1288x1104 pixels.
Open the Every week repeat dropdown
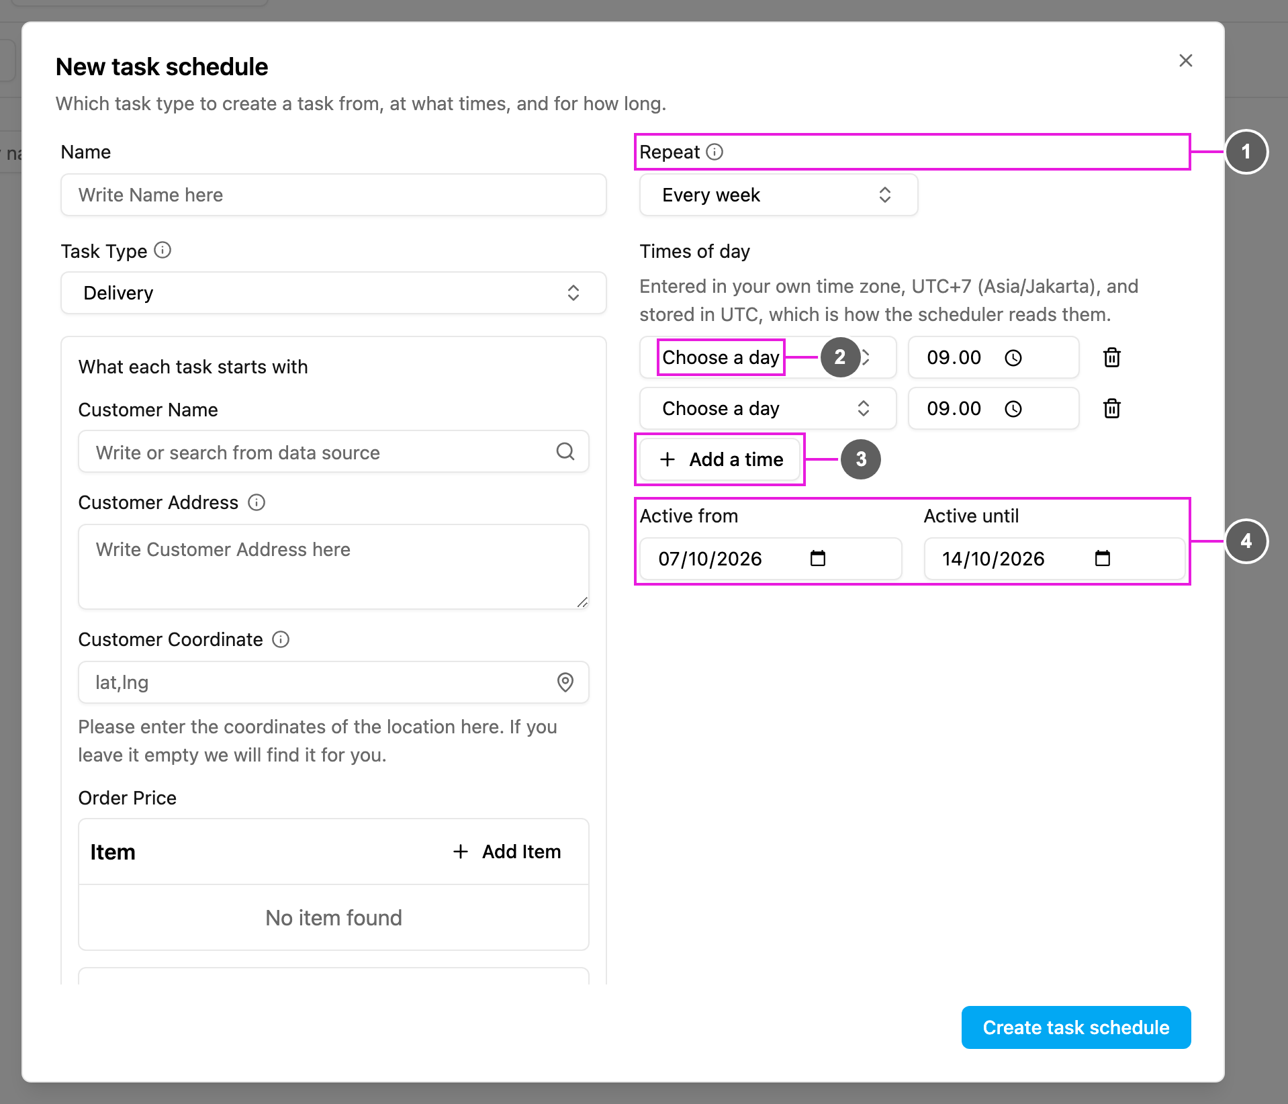778,195
